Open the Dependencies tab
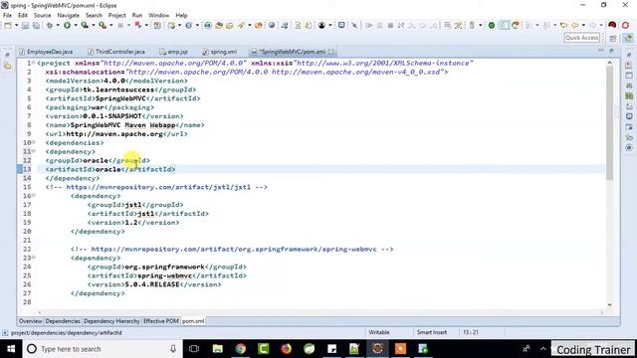The width and height of the screenshot is (637, 358). pyautogui.click(x=63, y=321)
